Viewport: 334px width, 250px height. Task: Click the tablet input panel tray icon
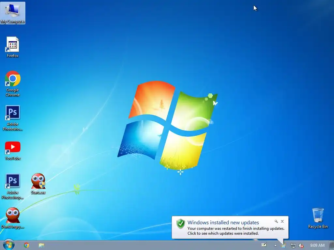pyautogui.click(x=264, y=245)
